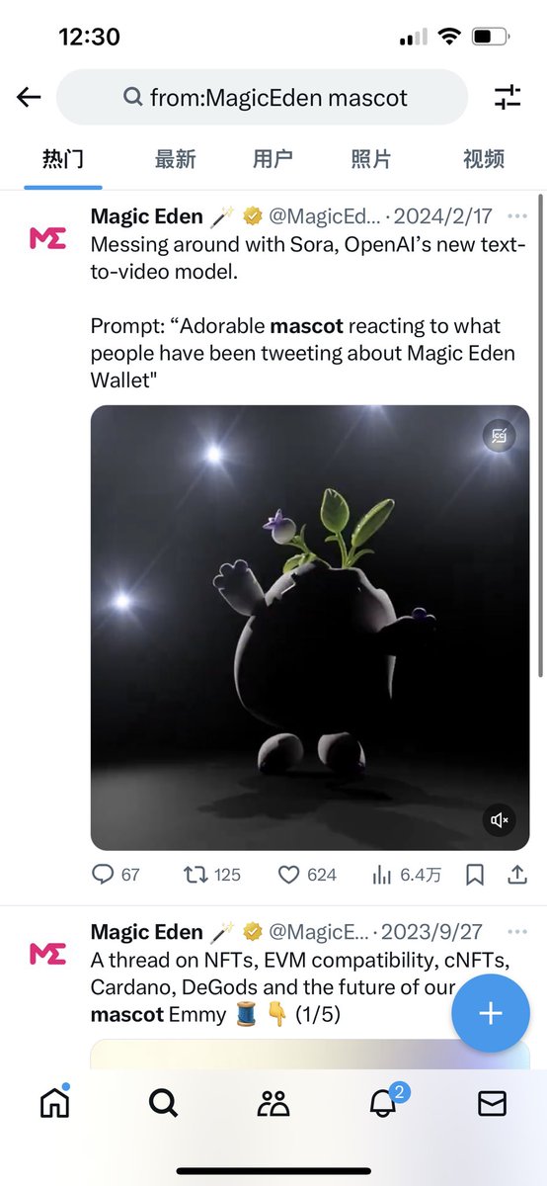
Task: Tap the back arrow icon
Action: click(x=29, y=97)
